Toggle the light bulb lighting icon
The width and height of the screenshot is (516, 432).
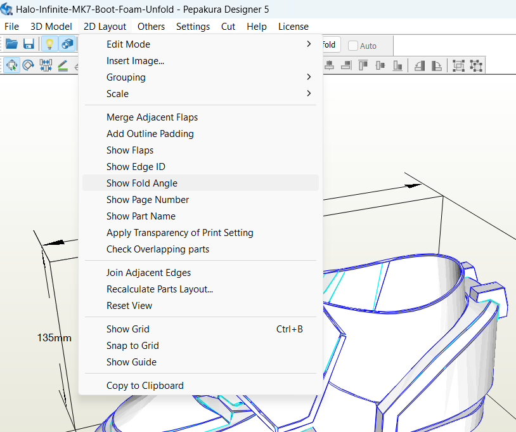tap(49, 44)
